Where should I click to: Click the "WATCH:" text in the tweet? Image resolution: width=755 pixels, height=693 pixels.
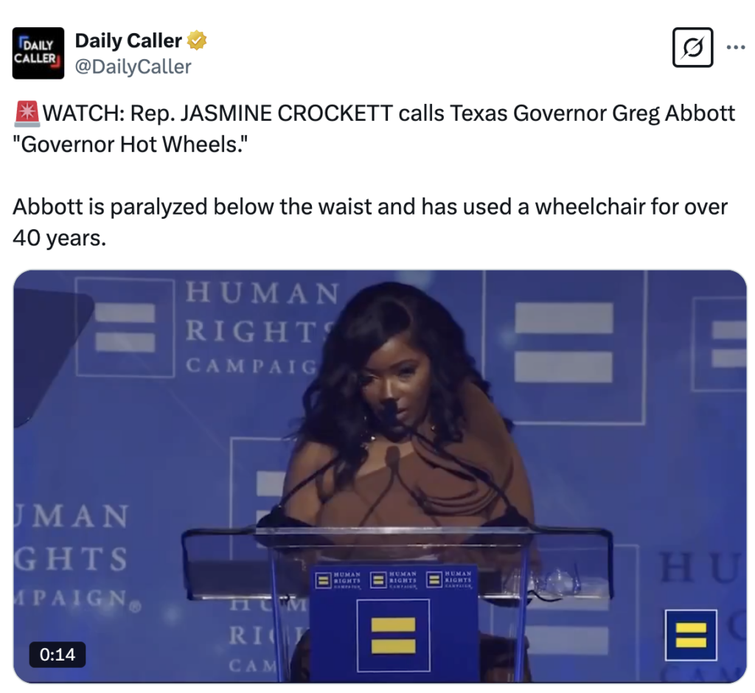84,114
